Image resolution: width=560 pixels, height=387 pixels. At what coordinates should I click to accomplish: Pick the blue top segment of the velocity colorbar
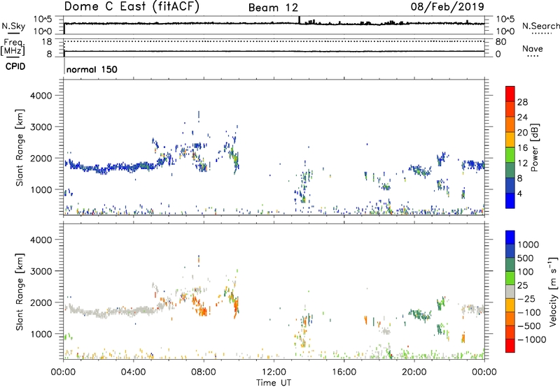pos(510,238)
